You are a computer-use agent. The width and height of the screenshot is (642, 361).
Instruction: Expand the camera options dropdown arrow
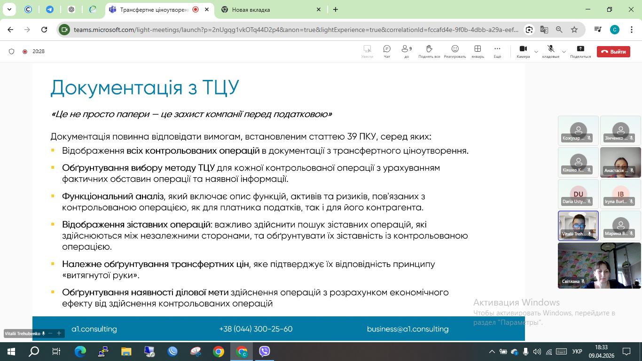536,52
